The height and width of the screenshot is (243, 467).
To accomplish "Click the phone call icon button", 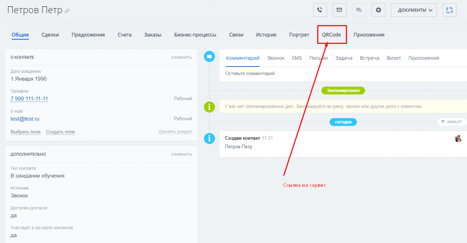I will point(320,10).
